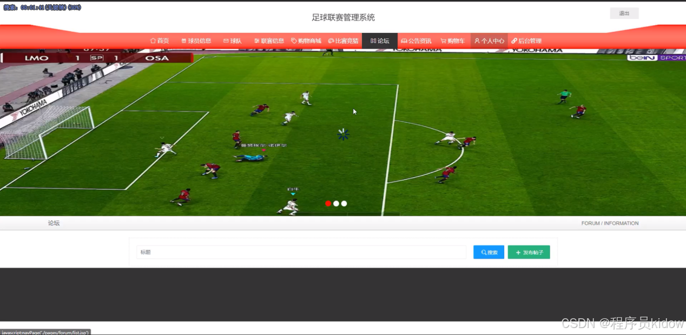
Task: Click the 足球联赛管理系统 site title
Action: tap(343, 17)
